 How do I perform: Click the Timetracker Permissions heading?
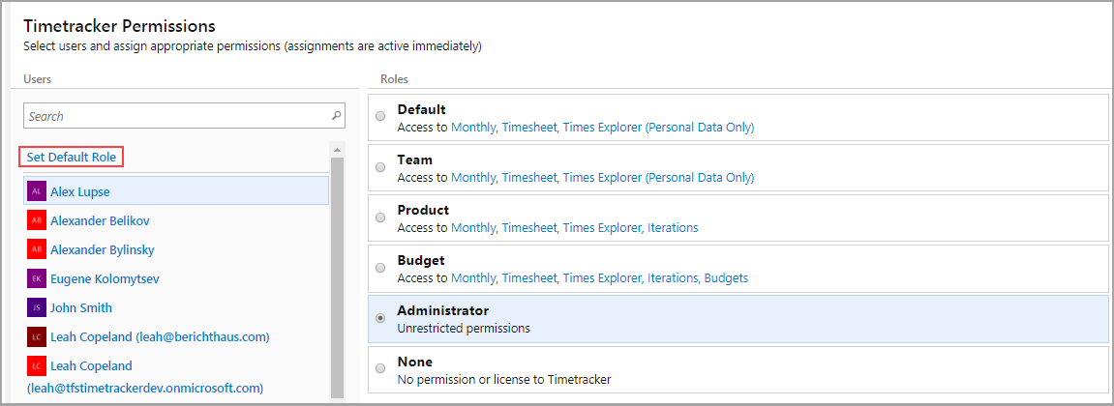tap(119, 26)
